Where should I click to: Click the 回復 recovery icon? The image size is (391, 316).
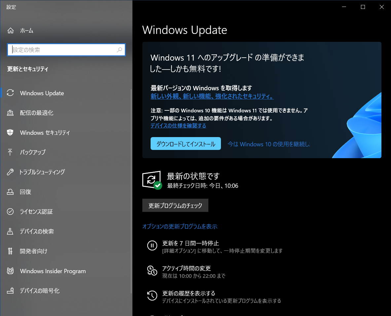10,192
